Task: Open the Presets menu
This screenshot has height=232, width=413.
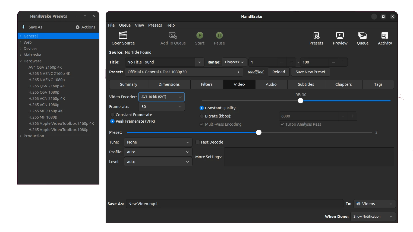Action: click(155, 25)
